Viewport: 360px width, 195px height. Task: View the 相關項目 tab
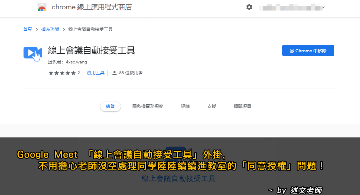242,106
